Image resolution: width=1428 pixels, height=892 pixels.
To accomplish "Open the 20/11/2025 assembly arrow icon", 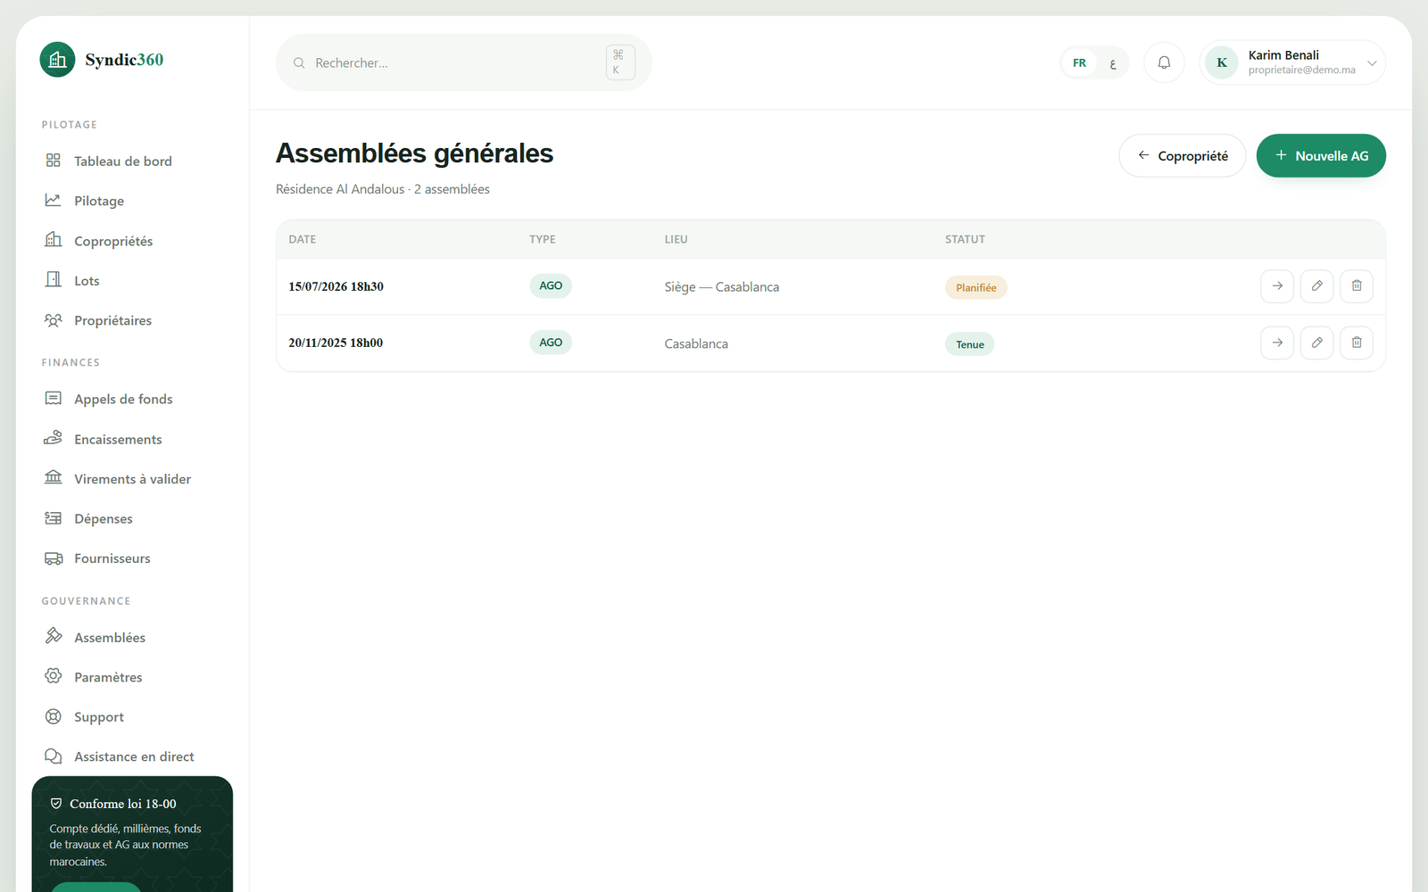I will pos(1277,343).
